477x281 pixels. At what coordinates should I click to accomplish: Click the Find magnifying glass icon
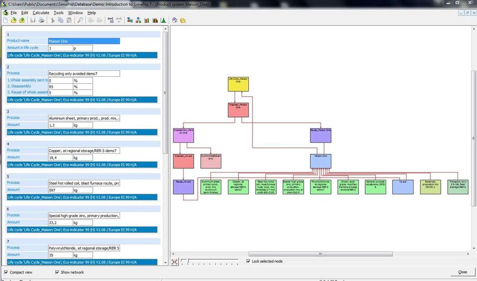[x=80, y=21]
